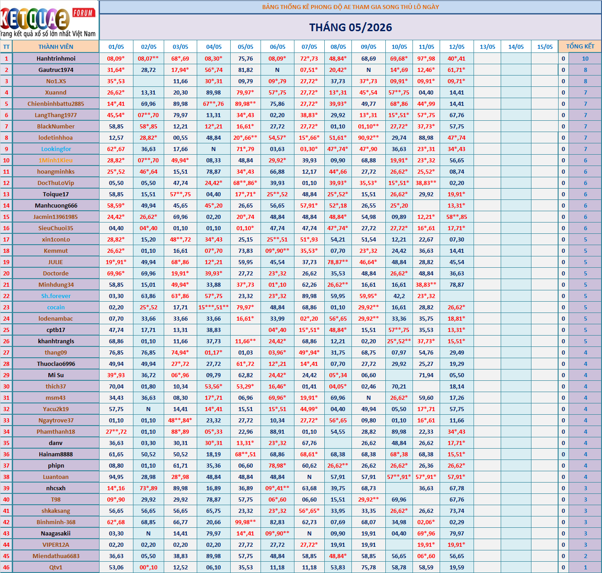This screenshot has width=602, height=573.
Task: Click member name "Minhdung34"
Action: (56, 284)
